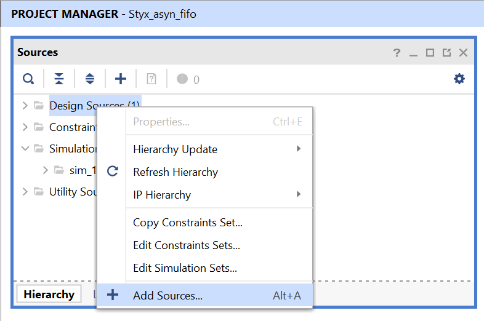Click the search icon in Sources toolbar
The width and height of the screenshot is (484, 321).
tap(28, 79)
